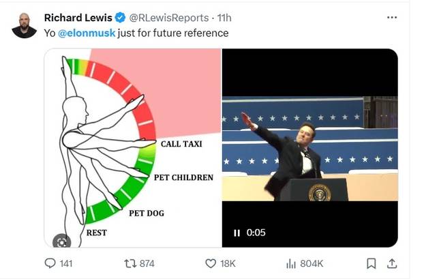This screenshot has height=279, width=424.
Task: Click the 18K likes count
Action: click(228, 263)
